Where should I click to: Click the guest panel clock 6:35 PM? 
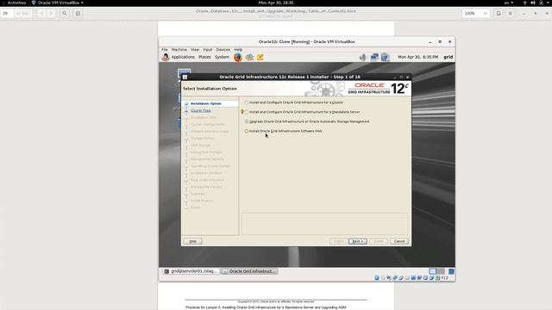click(x=417, y=57)
